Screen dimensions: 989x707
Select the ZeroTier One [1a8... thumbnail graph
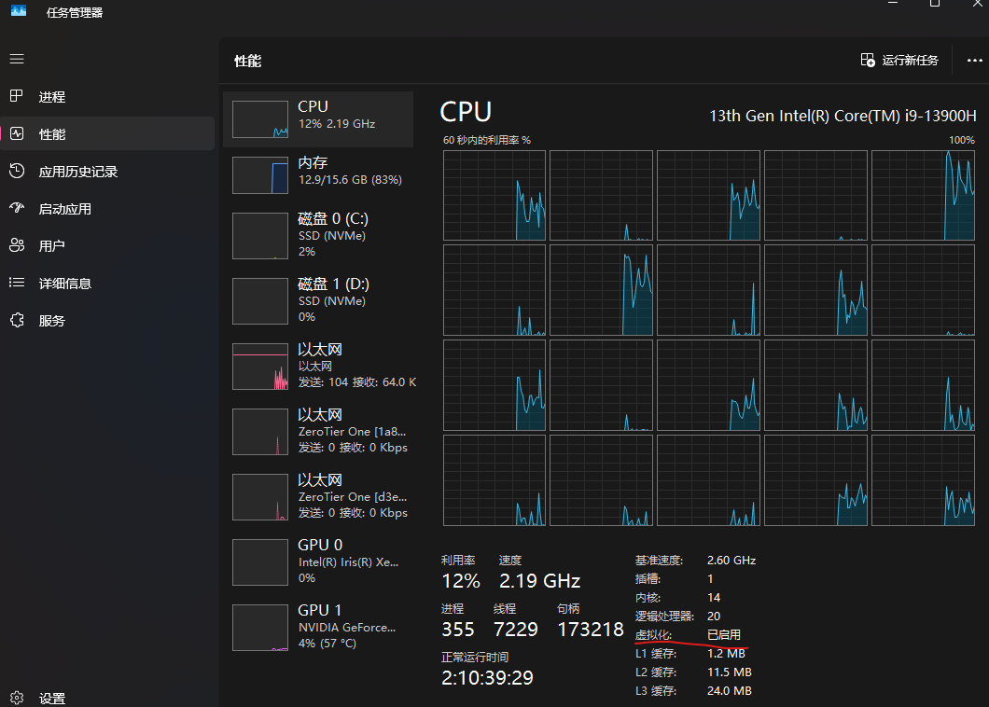point(260,432)
